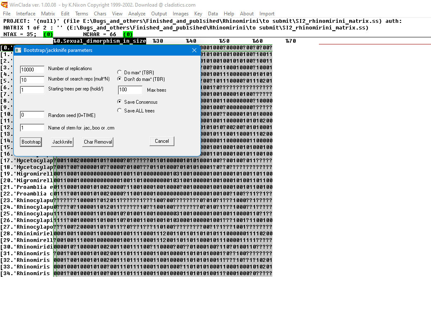Click the Starting trees per rep field
431x327 pixels.
pos(32,90)
